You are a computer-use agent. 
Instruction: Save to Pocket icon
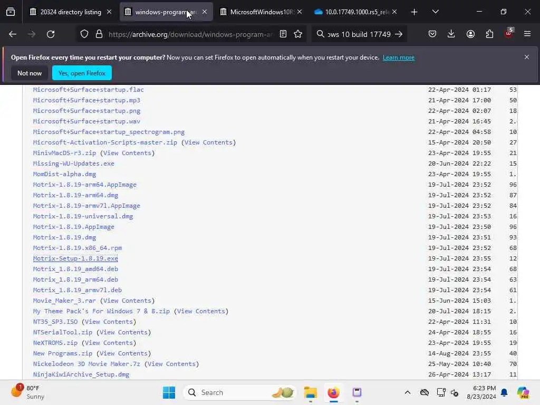[432, 34]
